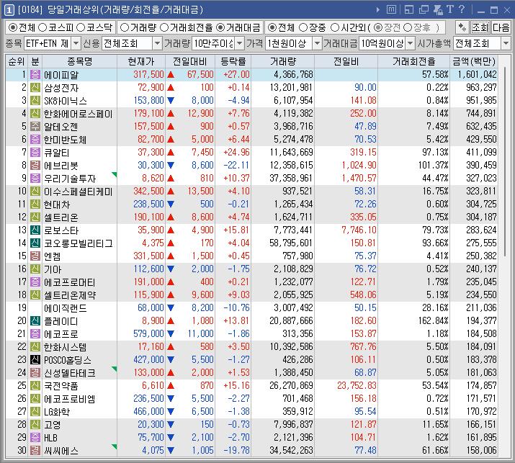This screenshot has width=515, height=463.
Task: Select the 전체 session radio button before 장중
Action: 272,27
